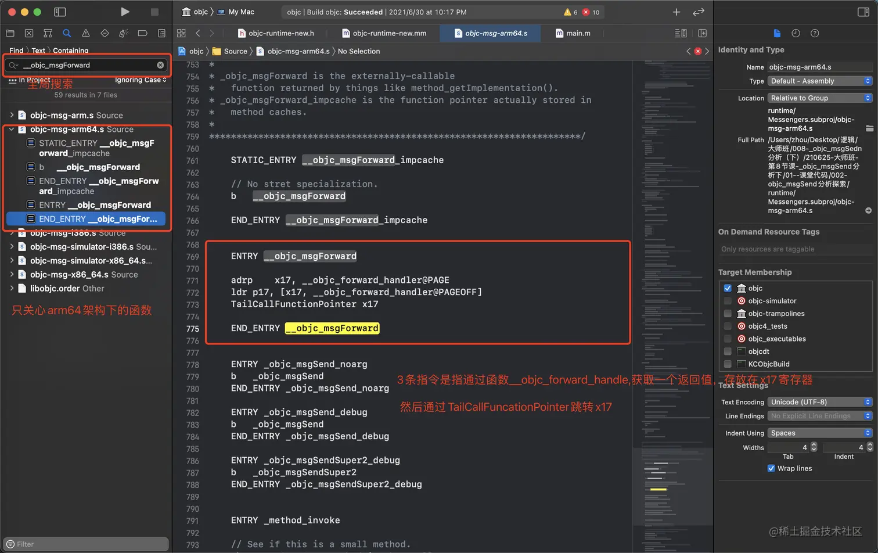Switch to the symbol navigator
The image size is (878, 553).
click(48, 33)
